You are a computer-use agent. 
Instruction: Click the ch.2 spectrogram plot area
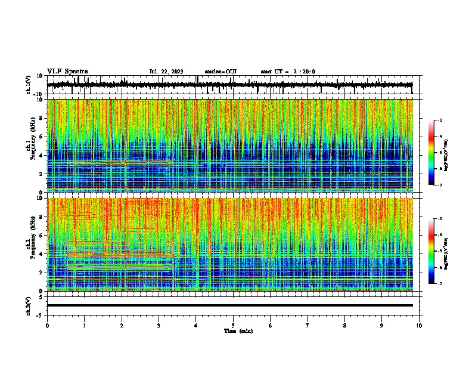pyautogui.click(x=230, y=245)
